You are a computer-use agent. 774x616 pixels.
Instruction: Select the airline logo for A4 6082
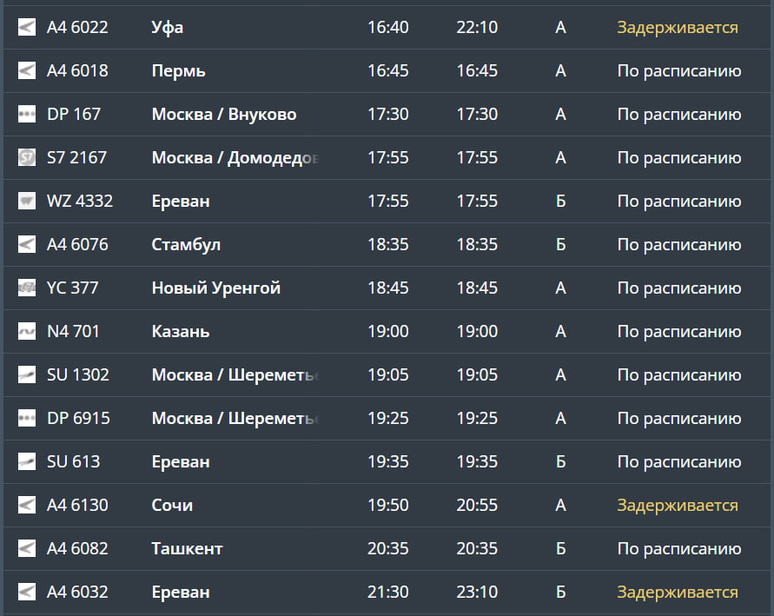[x=27, y=549]
